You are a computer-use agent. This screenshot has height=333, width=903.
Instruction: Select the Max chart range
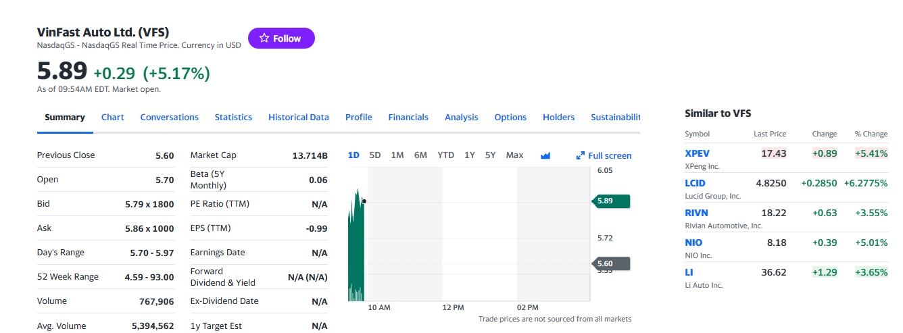(x=515, y=155)
